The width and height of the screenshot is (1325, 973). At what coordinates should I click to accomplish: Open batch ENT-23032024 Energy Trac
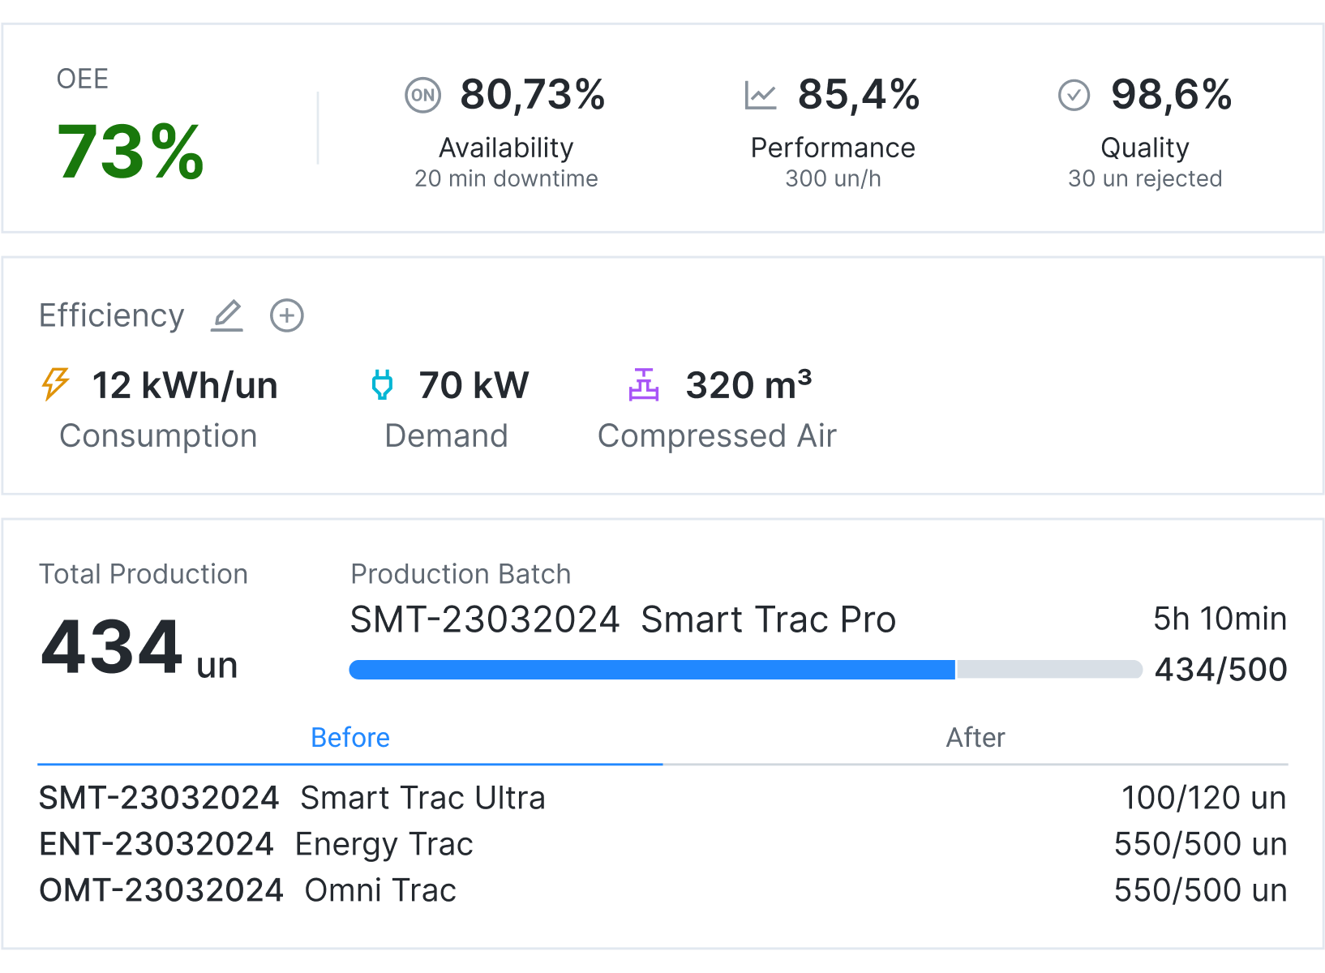tap(255, 844)
